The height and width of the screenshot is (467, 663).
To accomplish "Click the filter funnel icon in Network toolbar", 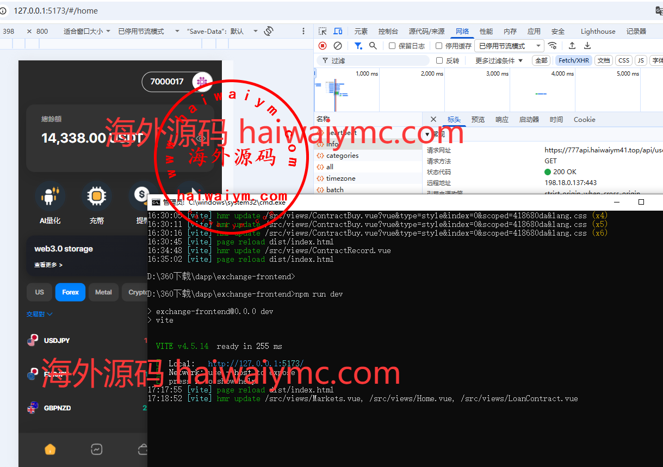I will pos(358,46).
